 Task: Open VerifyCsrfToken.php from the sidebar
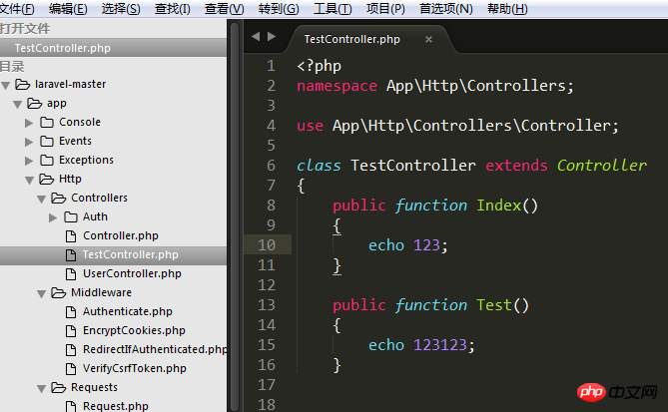tap(135, 368)
